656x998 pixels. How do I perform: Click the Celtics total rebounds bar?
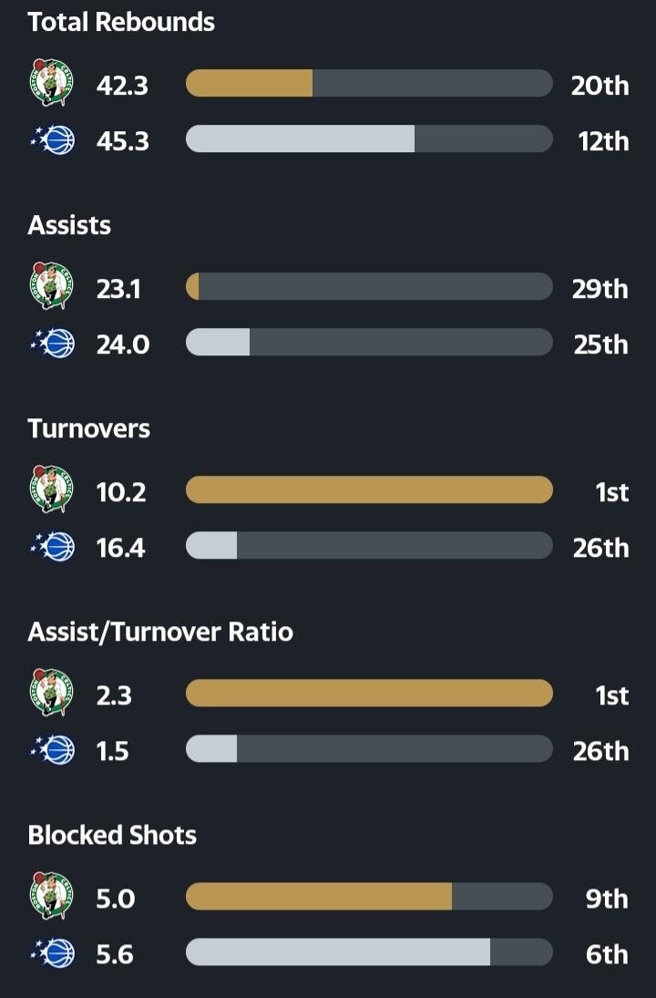(x=369, y=84)
